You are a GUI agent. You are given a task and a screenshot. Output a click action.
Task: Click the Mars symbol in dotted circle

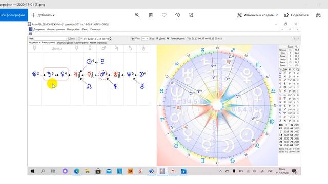(x=103, y=74)
